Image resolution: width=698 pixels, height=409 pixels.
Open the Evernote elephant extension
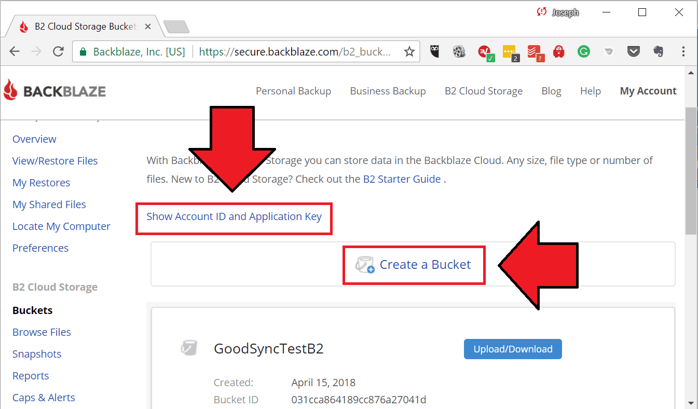point(658,51)
